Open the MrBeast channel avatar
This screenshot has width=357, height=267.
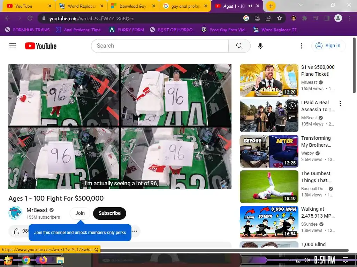[15, 213]
